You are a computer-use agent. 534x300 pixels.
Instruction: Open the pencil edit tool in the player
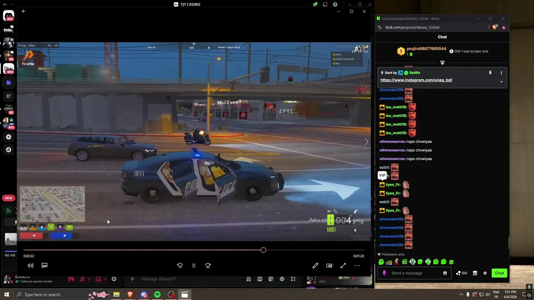[x=315, y=265]
